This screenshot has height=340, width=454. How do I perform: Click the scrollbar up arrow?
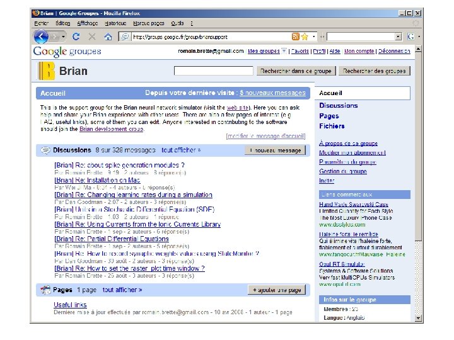[418, 49]
